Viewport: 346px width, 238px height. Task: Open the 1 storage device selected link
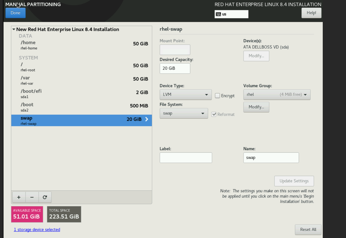37,229
